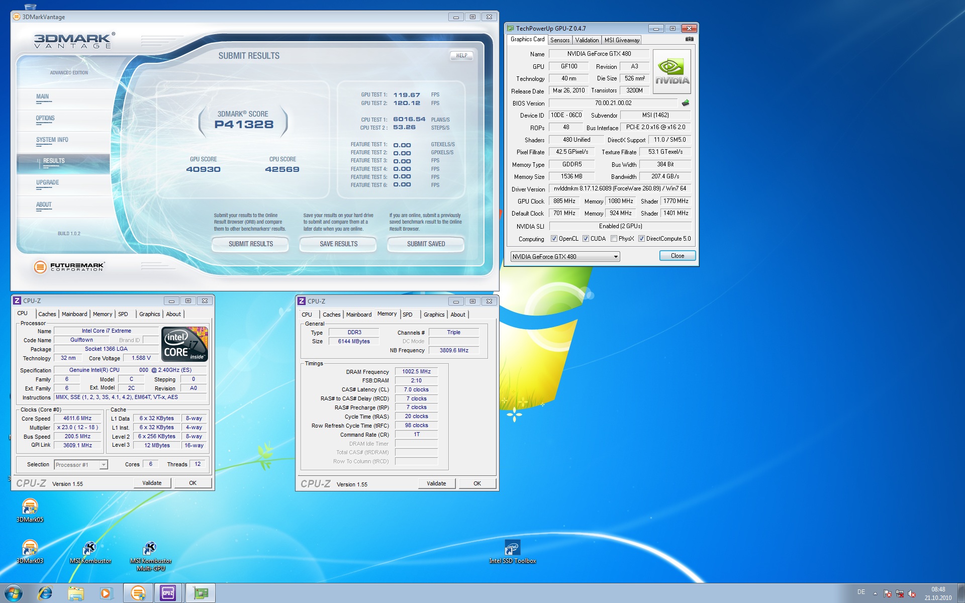The width and height of the screenshot is (965, 603).
Task: Click the GPU-Z title bar icon
Action: [x=511, y=29]
